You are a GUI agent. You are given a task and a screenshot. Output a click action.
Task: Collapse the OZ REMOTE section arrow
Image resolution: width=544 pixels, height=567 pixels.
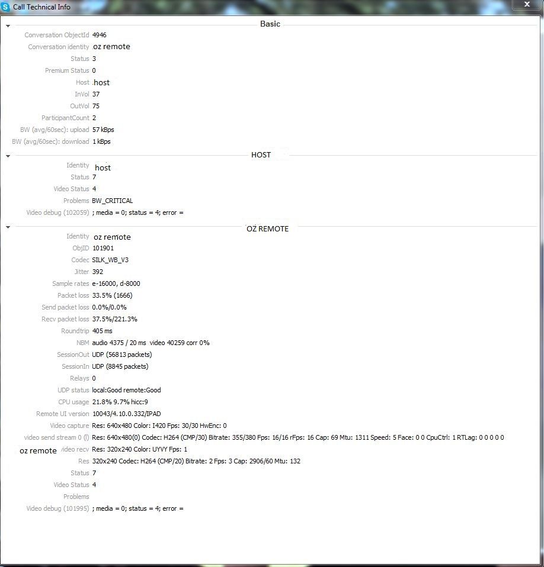[x=8, y=227]
